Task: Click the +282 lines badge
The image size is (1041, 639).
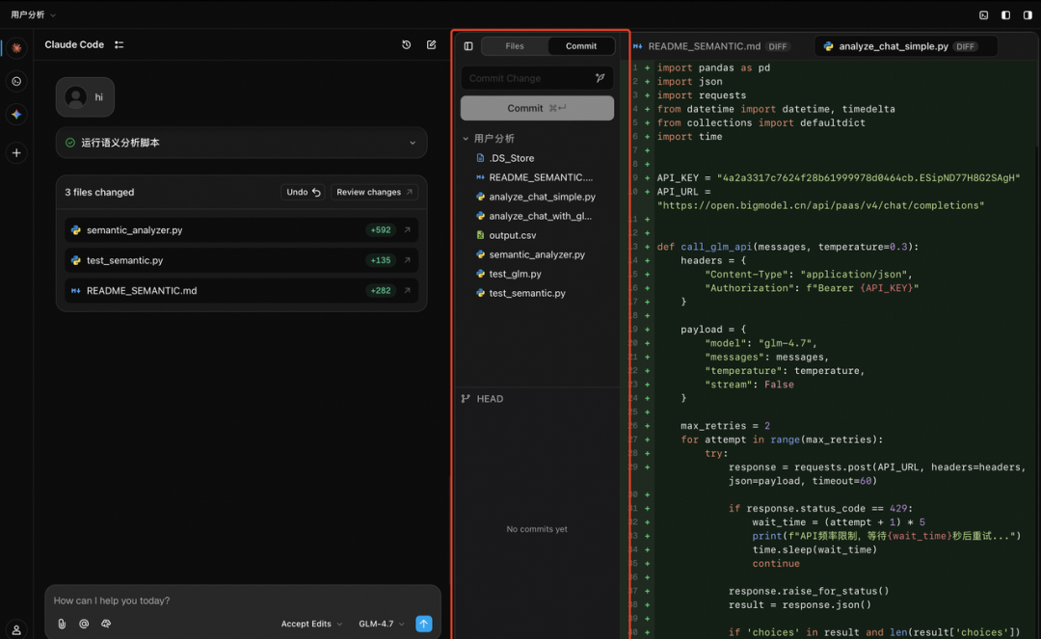Action: pyautogui.click(x=381, y=291)
